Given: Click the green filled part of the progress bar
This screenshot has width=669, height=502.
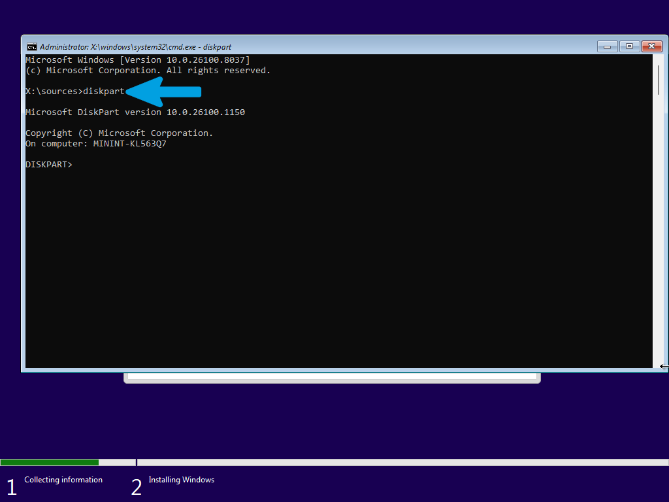Looking at the screenshot, I should point(50,462).
